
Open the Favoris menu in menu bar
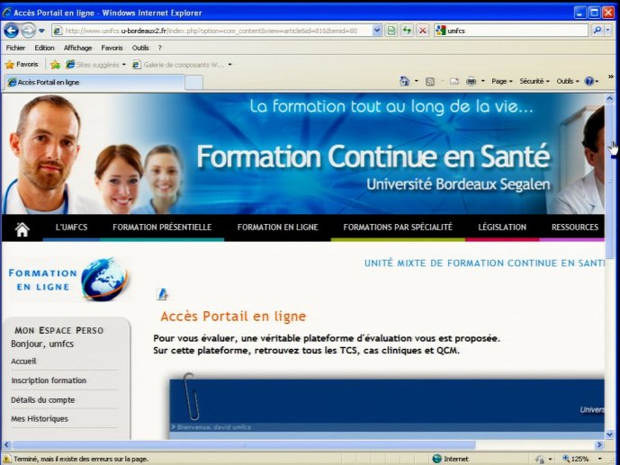coord(112,48)
